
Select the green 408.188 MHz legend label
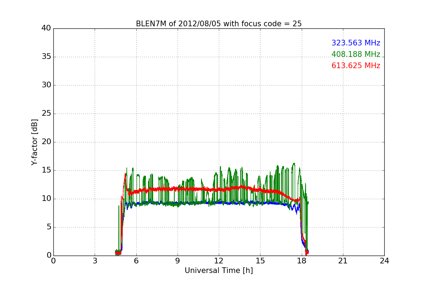coord(356,54)
